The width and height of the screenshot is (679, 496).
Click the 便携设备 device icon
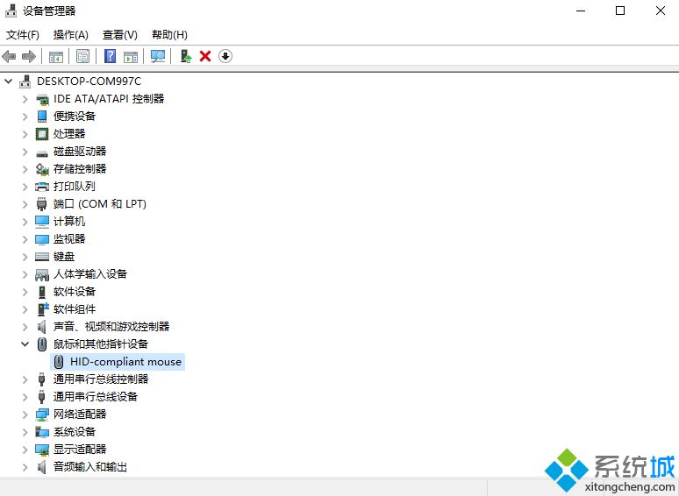point(42,117)
